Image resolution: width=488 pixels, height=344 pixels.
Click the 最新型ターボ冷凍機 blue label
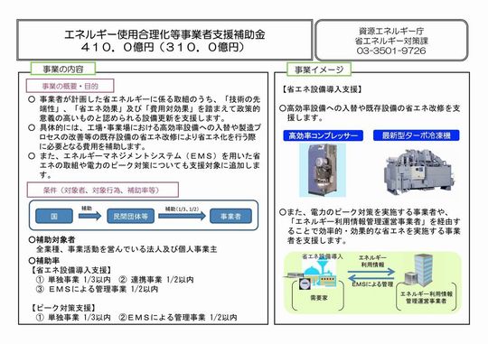point(417,135)
